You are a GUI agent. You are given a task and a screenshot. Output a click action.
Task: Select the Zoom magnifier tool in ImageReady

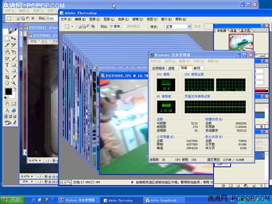[x=14, y=83]
